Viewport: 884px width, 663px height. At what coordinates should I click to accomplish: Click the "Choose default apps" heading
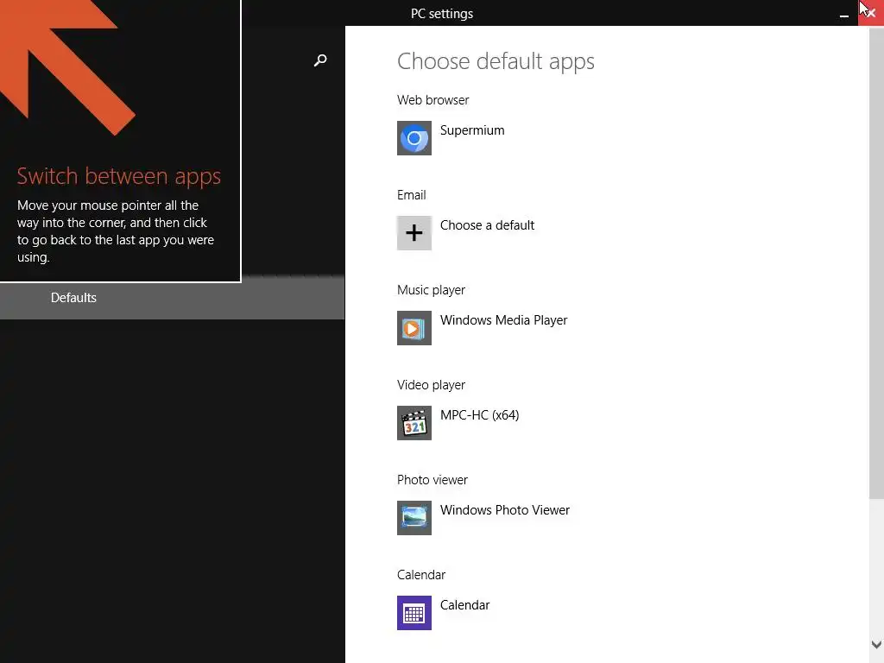pos(496,61)
